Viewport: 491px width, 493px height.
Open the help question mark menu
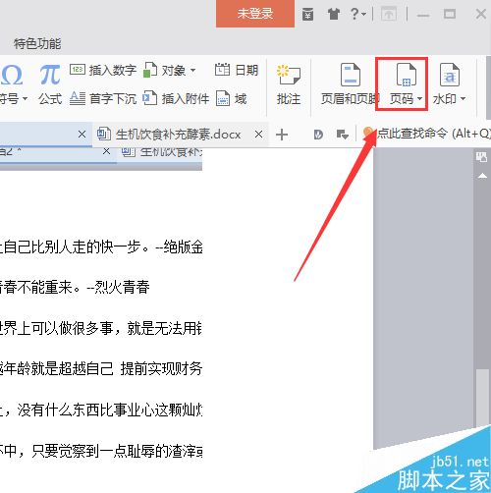357,14
